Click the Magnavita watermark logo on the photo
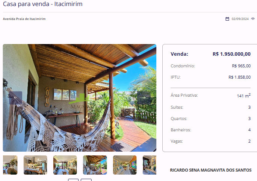 click(80, 101)
